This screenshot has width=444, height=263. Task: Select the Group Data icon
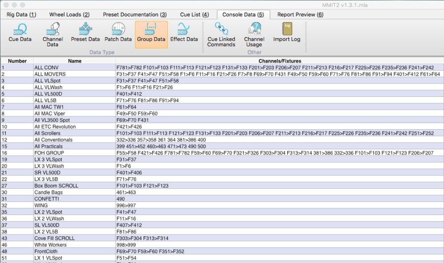(151, 35)
